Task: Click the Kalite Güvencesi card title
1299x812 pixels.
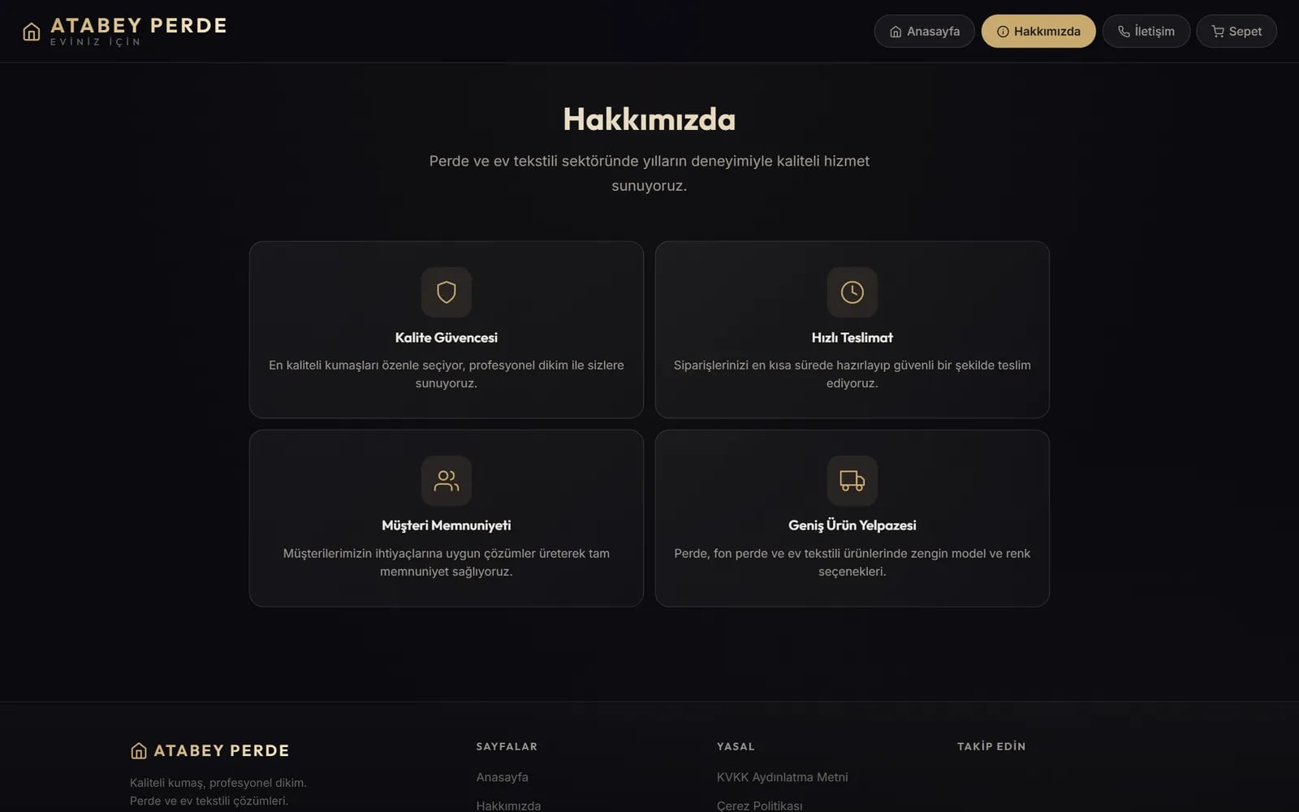Action: click(446, 338)
